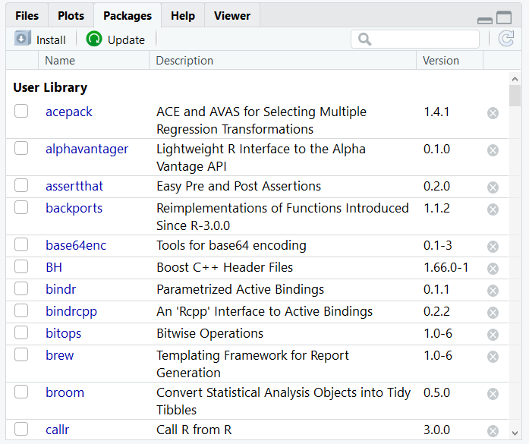Remove the bitops package
The image size is (529, 444).
[493, 335]
